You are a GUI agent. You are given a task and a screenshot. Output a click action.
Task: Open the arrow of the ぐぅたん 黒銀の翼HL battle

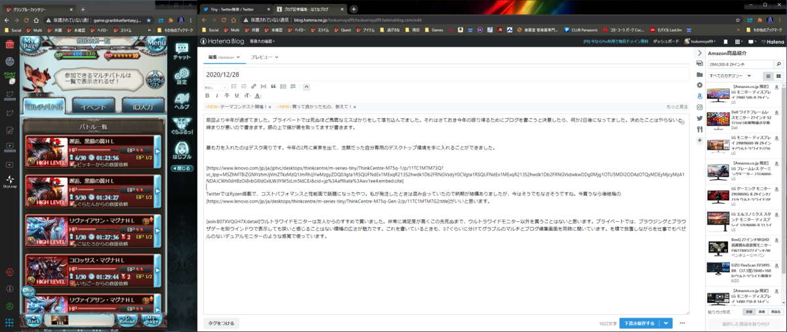click(157, 192)
